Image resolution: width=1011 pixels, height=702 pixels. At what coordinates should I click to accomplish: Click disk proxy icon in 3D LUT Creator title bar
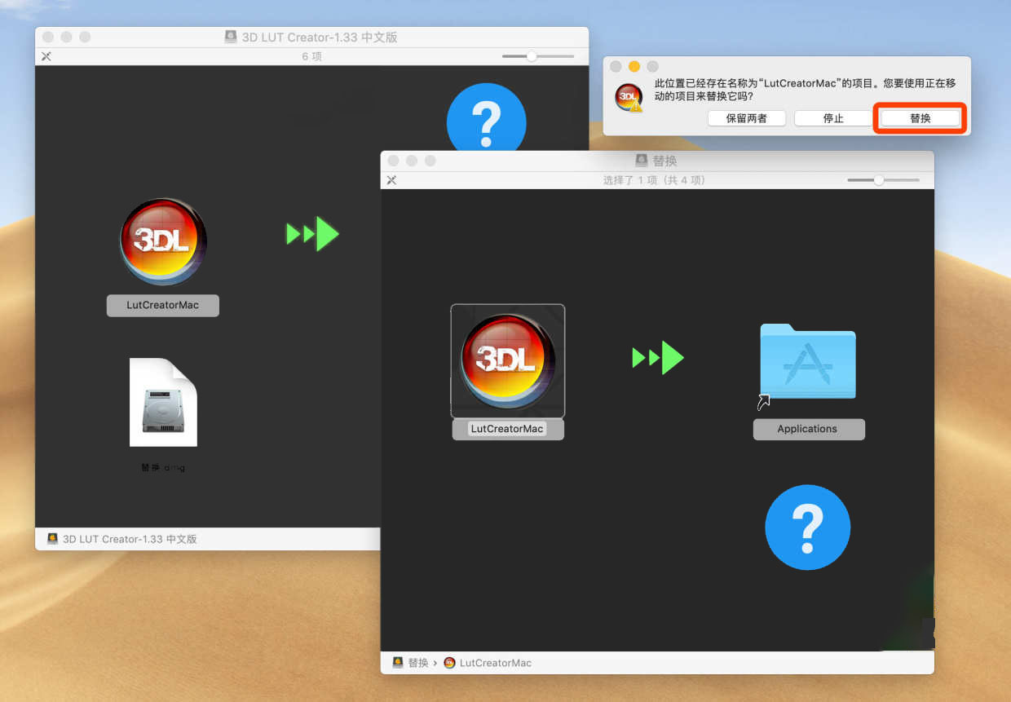231,37
